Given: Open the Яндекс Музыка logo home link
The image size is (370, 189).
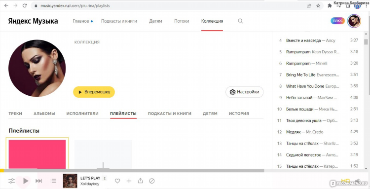Looking at the screenshot, I should click(x=33, y=21).
